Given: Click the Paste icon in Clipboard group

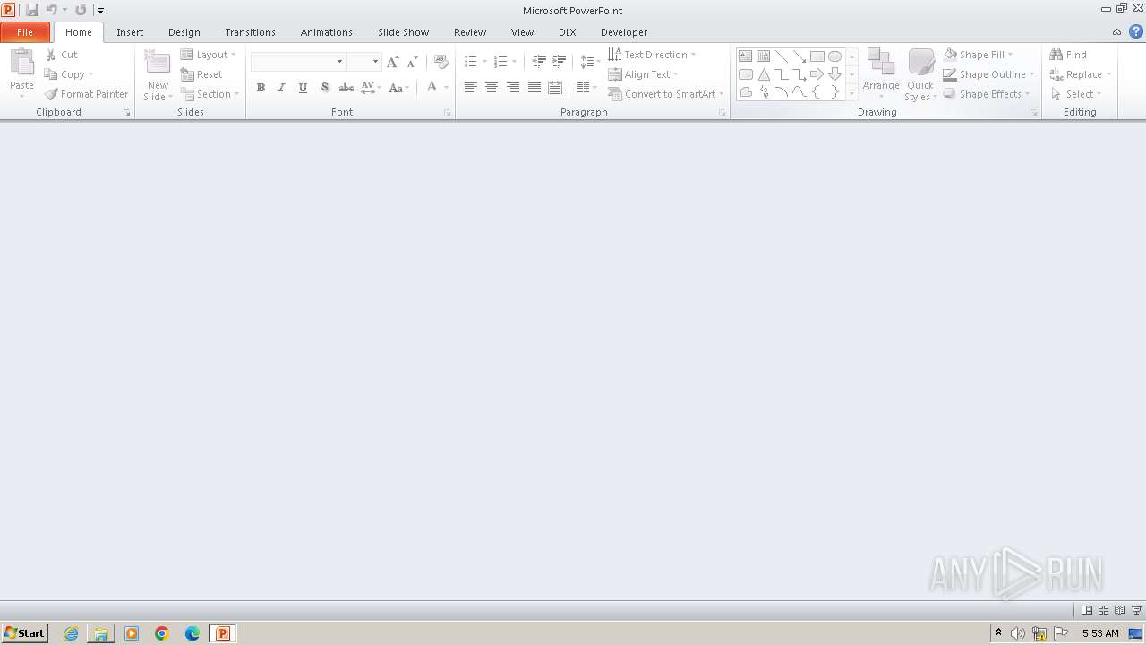Looking at the screenshot, I should point(21,64).
